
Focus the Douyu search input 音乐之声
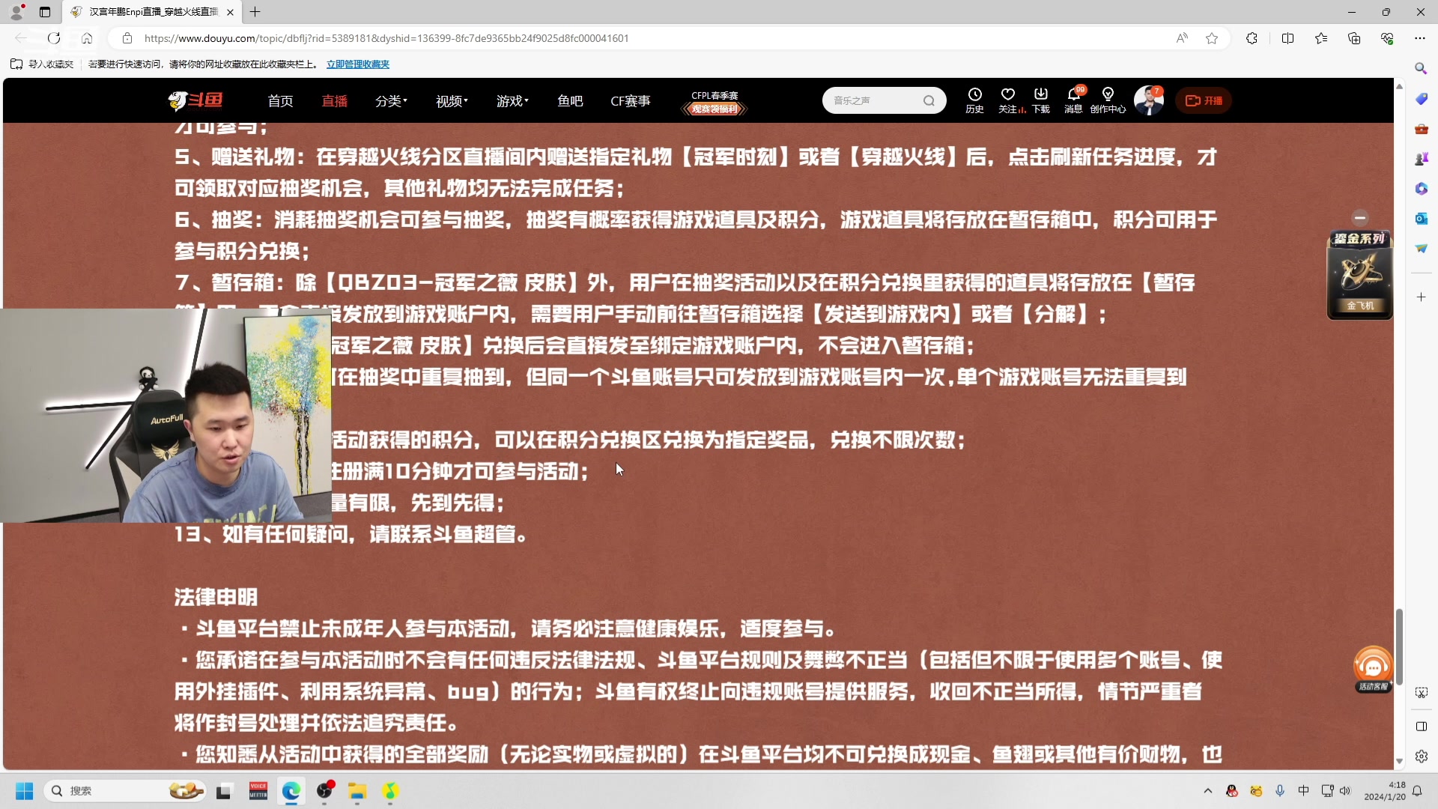873,100
